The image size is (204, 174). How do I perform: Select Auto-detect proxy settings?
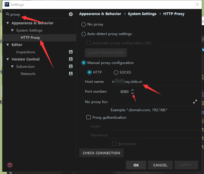[x=84, y=34]
